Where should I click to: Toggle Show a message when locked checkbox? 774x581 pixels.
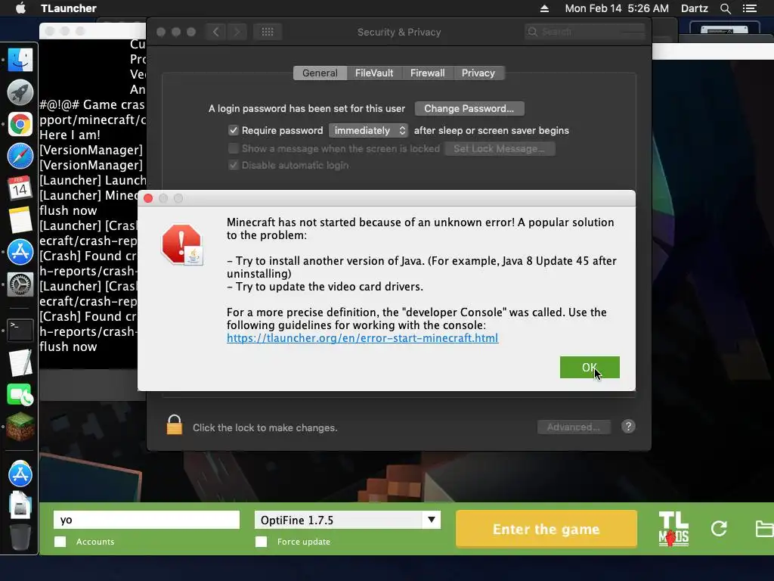coord(234,148)
